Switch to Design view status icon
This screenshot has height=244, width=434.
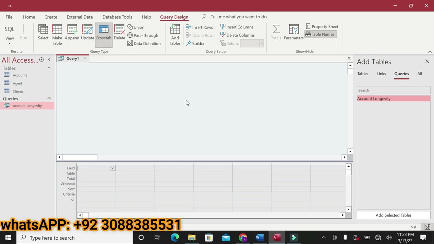point(427,227)
